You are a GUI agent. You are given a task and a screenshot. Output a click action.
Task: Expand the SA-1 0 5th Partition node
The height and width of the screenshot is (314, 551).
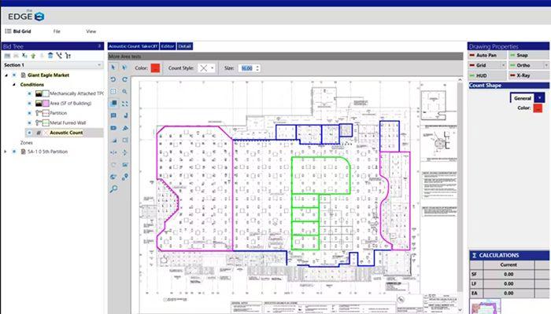6,152
